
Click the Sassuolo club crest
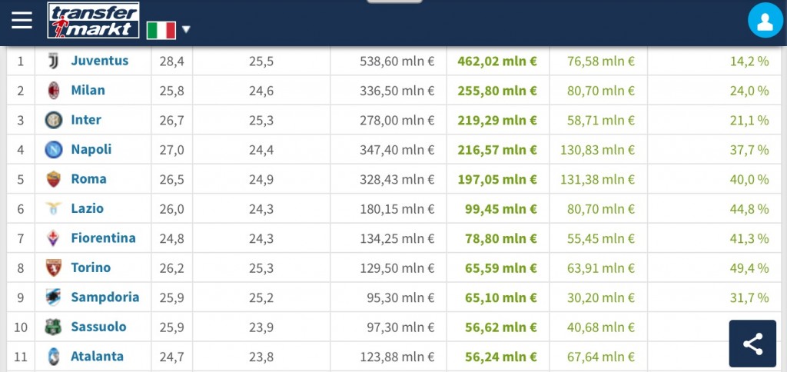53,327
